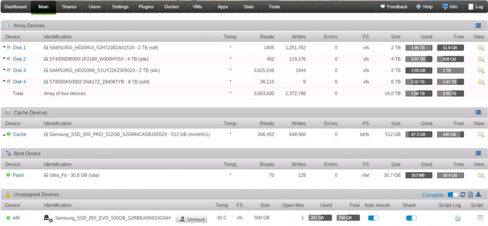488x226 pixels.
Task: Click Disk 2 free space bar 928 GB
Action: point(450,59)
